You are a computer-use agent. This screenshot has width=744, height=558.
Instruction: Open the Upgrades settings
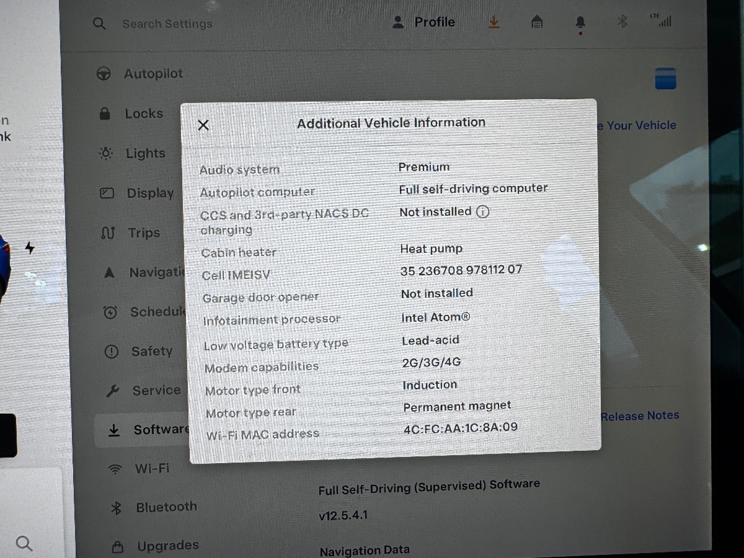(168, 546)
